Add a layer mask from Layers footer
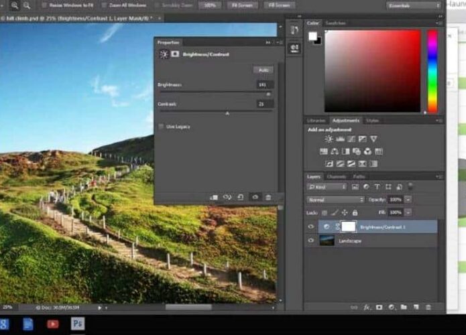This screenshot has width=466, height=335. tap(379, 308)
